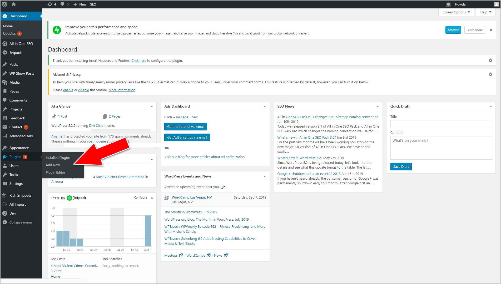Select Add New in Plugins submenu
501x284 pixels.
tap(53, 165)
